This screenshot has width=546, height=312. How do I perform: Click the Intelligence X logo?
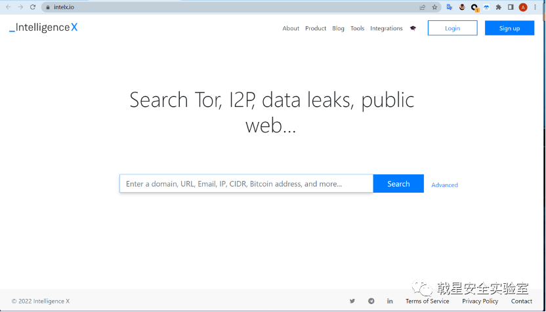pos(43,28)
